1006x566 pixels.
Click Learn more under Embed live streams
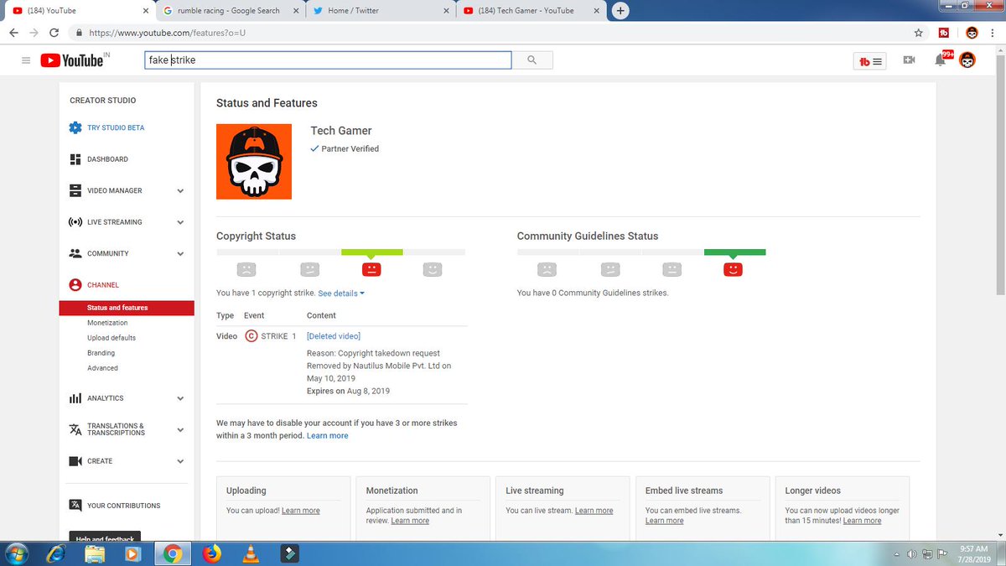[x=665, y=521]
